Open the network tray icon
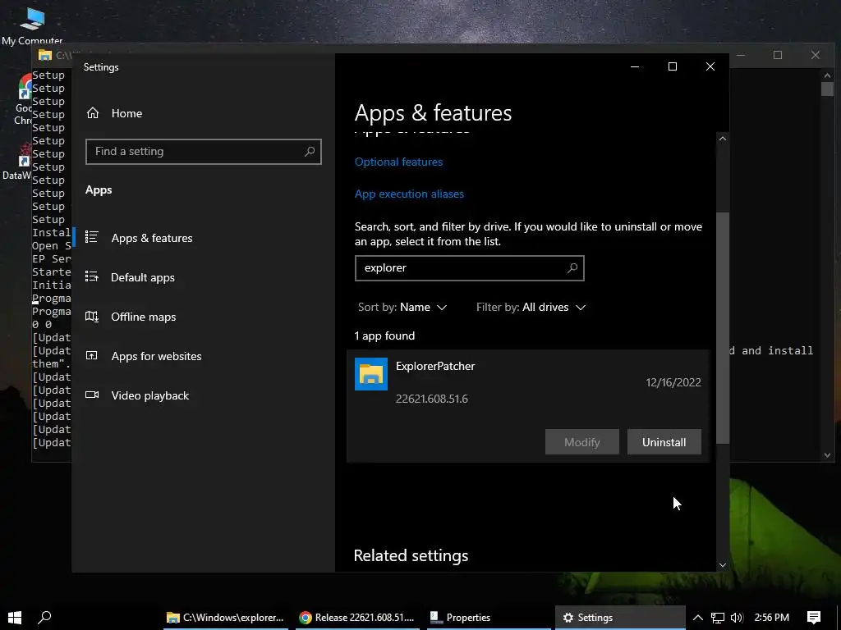841x630 pixels. point(718,618)
